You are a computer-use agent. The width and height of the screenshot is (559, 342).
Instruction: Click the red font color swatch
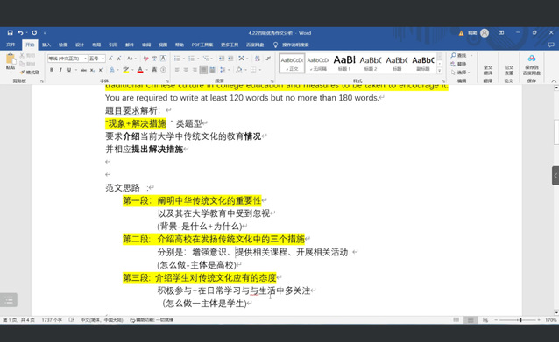click(x=140, y=70)
